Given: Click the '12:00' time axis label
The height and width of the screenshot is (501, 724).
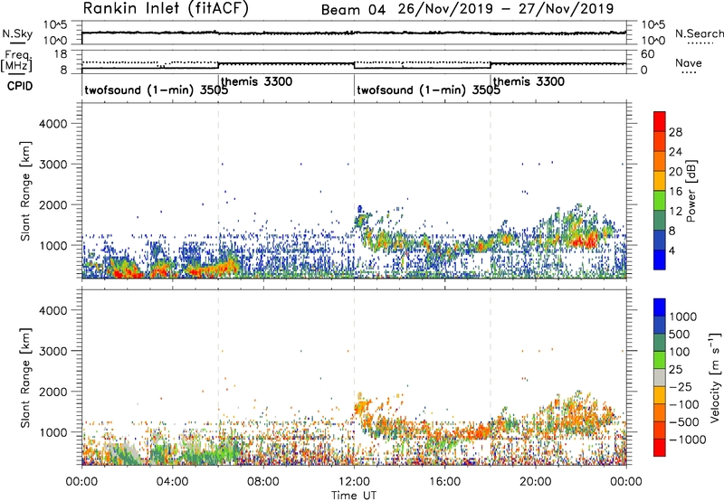Looking at the screenshot, I should (354, 482).
